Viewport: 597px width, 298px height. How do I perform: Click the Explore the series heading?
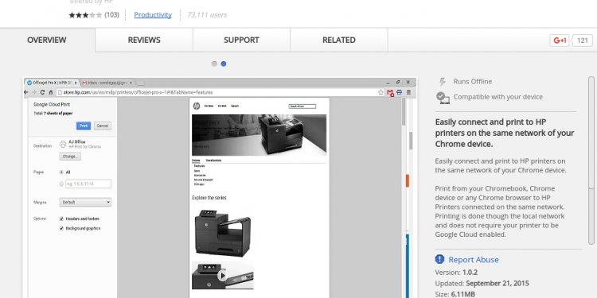click(x=209, y=198)
